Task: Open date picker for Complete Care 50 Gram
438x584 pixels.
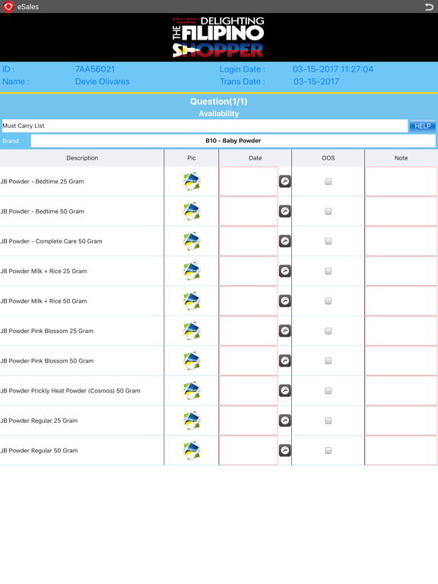Action: point(285,241)
